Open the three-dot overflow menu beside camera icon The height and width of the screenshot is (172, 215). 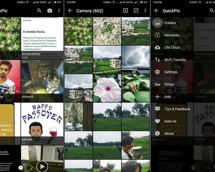(x=59, y=10)
